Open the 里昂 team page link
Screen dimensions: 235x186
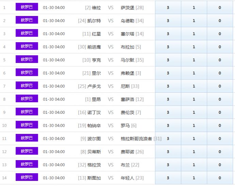(96, 99)
